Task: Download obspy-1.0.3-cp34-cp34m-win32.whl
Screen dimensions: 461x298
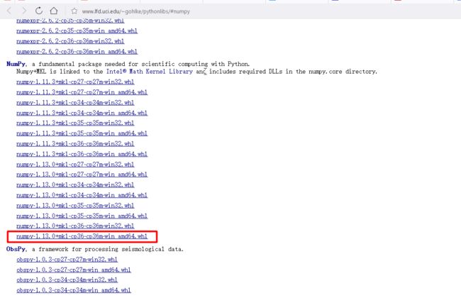Action: pos(67,280)
